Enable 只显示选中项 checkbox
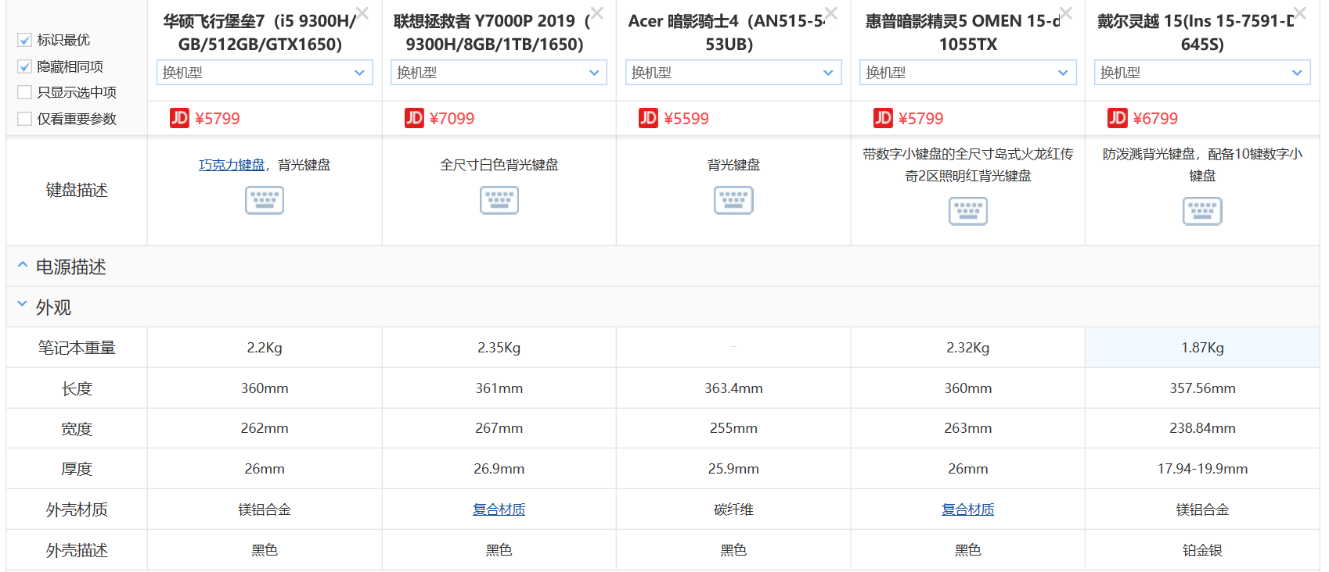Viewport: 1329px width, 572px height. (24, 92)
